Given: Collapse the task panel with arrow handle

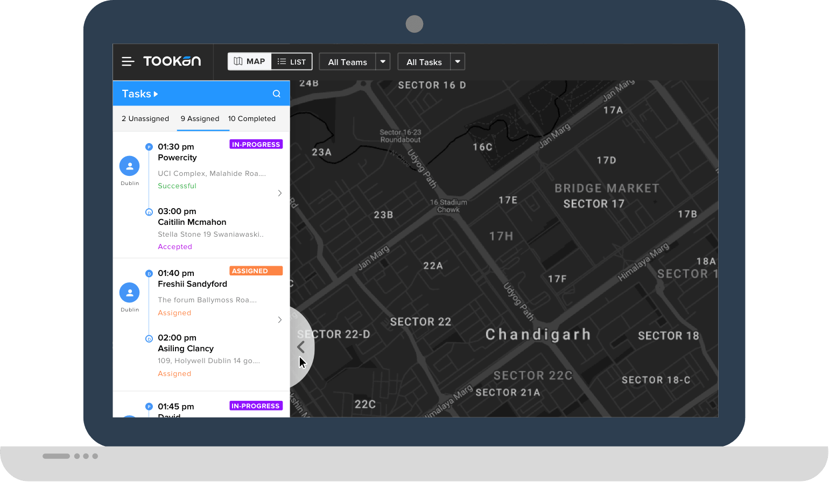Looking at the screenshot, I should tap(301, 347).
